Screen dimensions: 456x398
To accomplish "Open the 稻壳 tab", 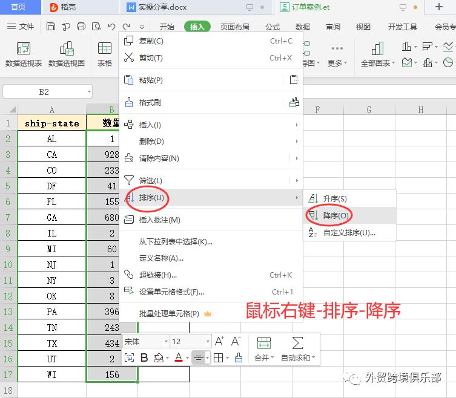I will click(80, 7).
